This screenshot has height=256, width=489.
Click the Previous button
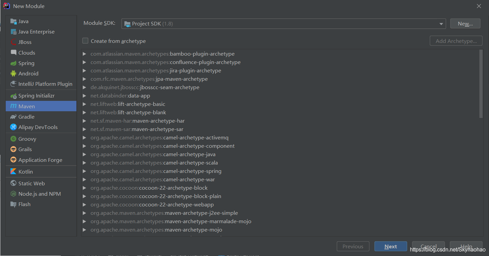point(353,247)
